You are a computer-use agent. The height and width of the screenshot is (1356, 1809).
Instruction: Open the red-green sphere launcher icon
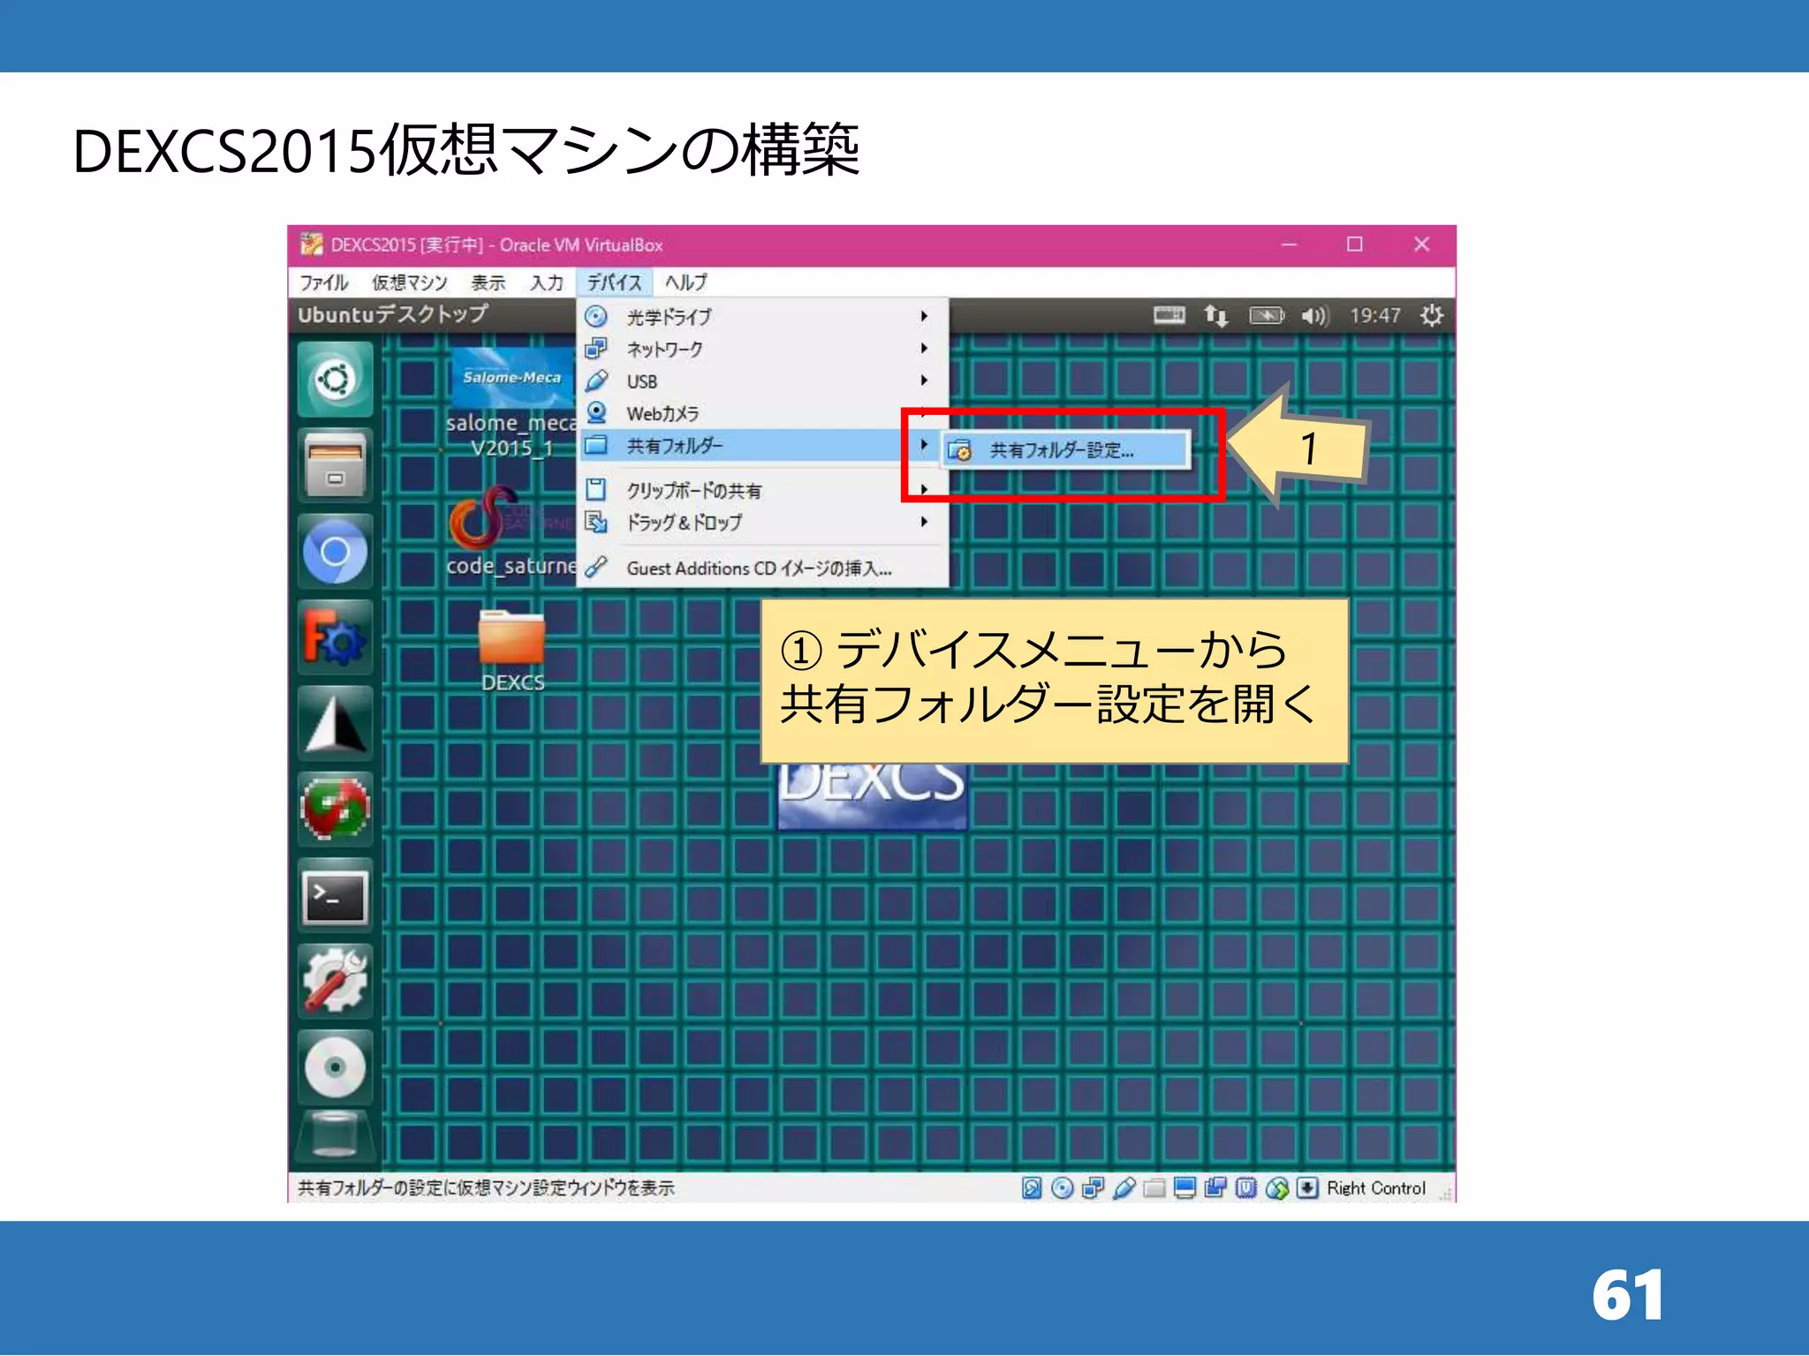pos(335,810)
